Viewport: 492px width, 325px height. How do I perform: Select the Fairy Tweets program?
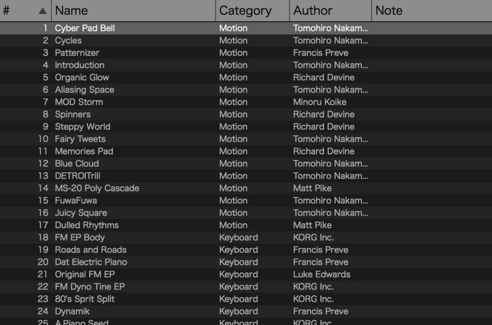coord(80,139)
